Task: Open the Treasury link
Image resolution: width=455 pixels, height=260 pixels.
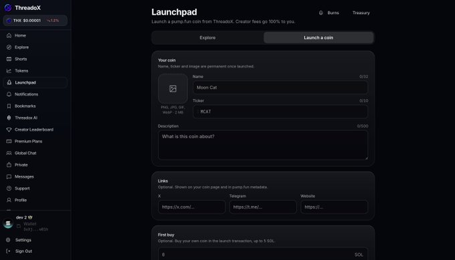Action: 361,13
